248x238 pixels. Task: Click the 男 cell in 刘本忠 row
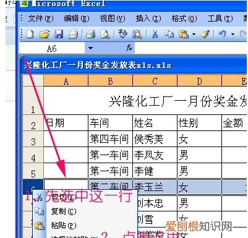(x=200, y=203)
